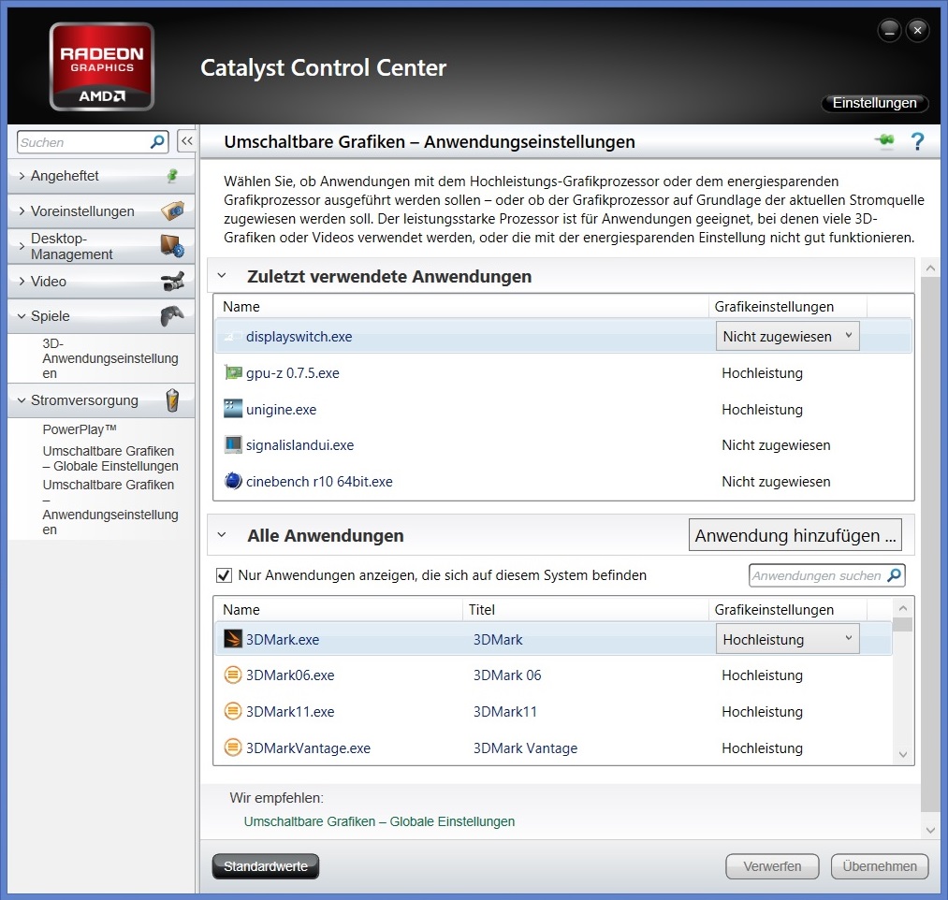Click the Verwerfen button

tap(772, 866)
